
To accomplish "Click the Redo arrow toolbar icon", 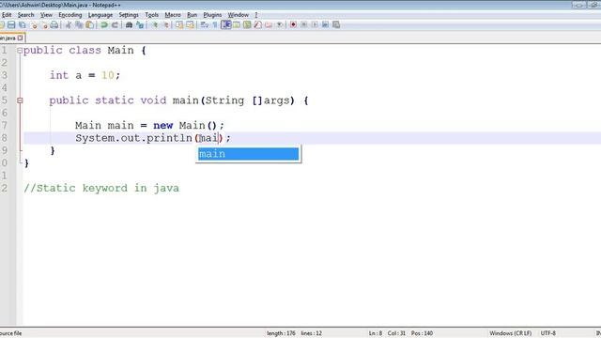I will 115,25.
